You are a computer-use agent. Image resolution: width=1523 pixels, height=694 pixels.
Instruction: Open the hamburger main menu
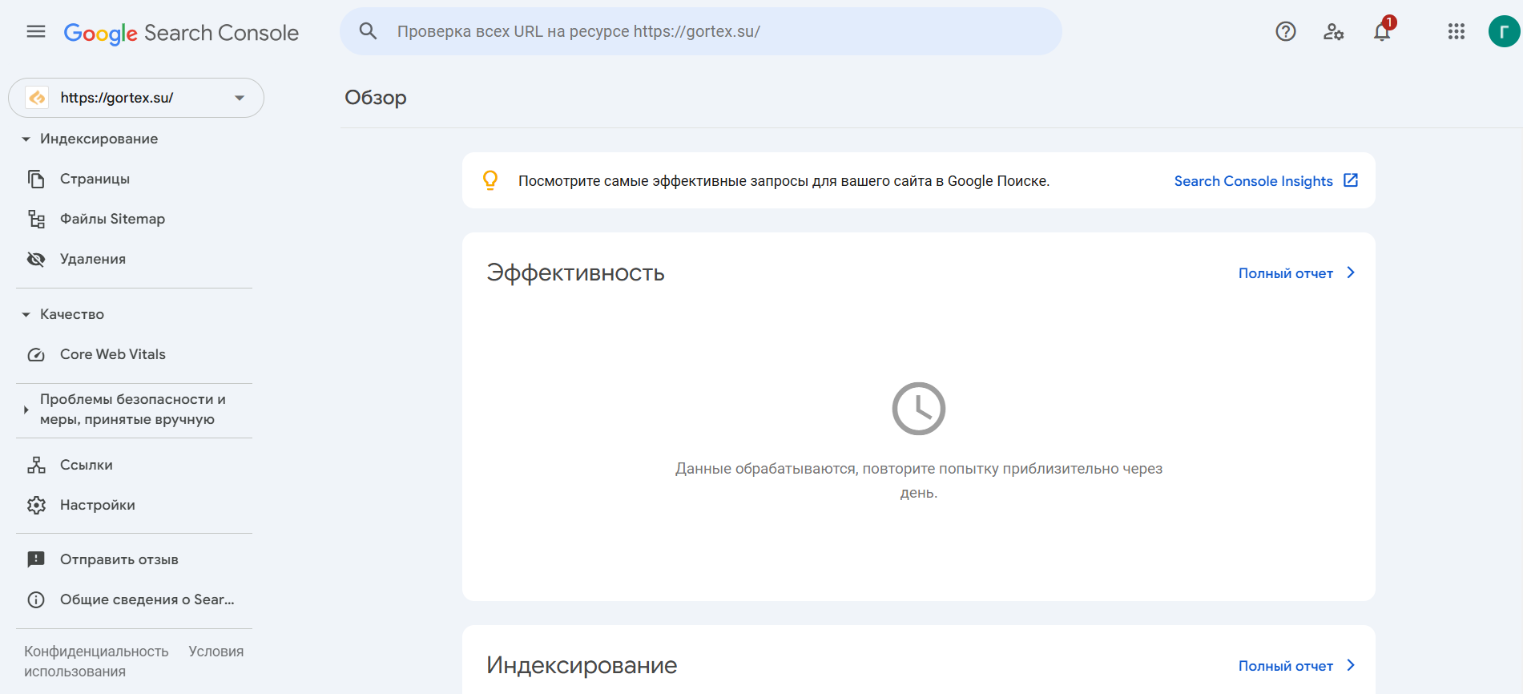pos(36,31)
